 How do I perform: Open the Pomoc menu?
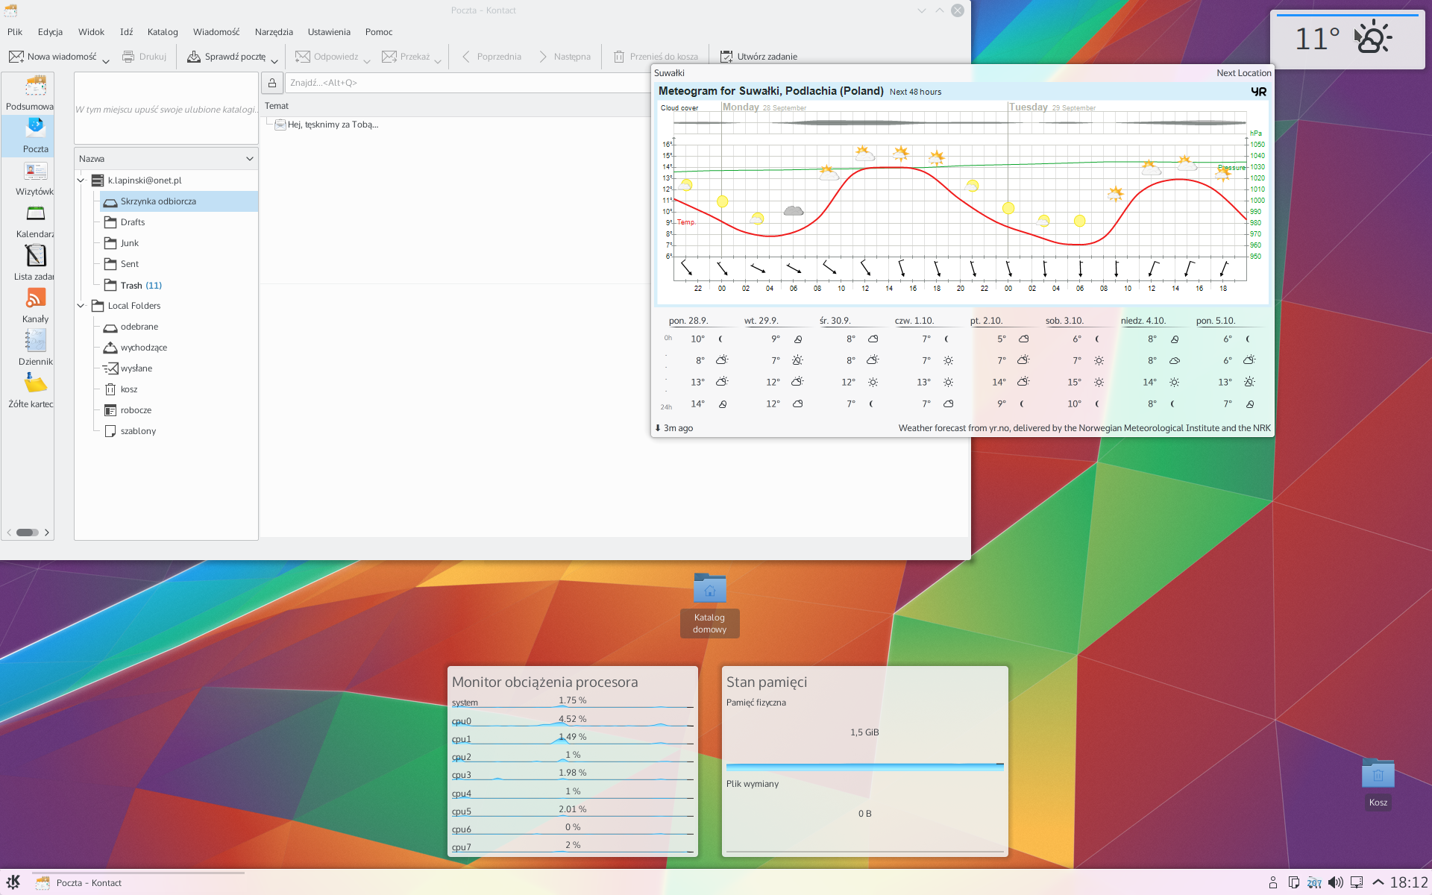tap(379, 32)
